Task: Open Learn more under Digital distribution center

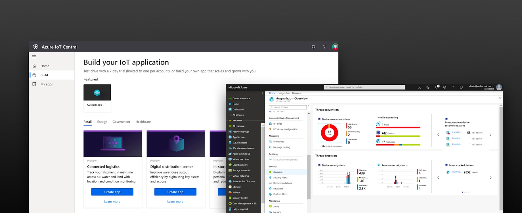Action: 175,202
